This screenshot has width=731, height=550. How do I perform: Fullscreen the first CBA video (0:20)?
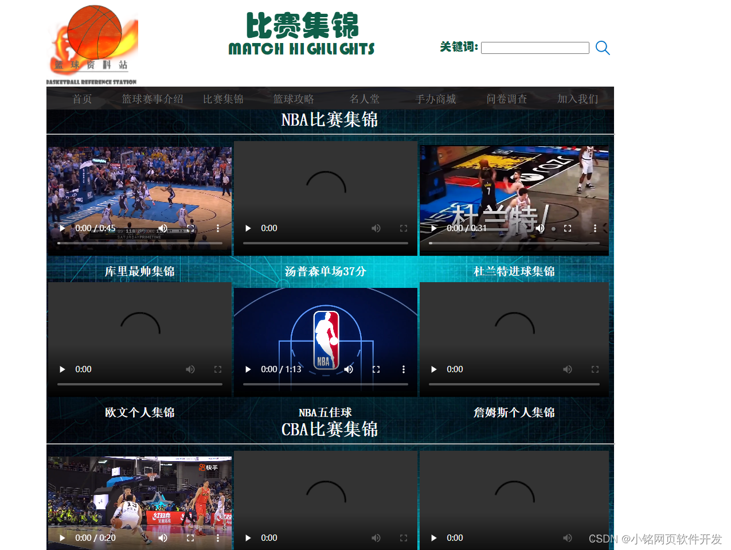point(190,538)
